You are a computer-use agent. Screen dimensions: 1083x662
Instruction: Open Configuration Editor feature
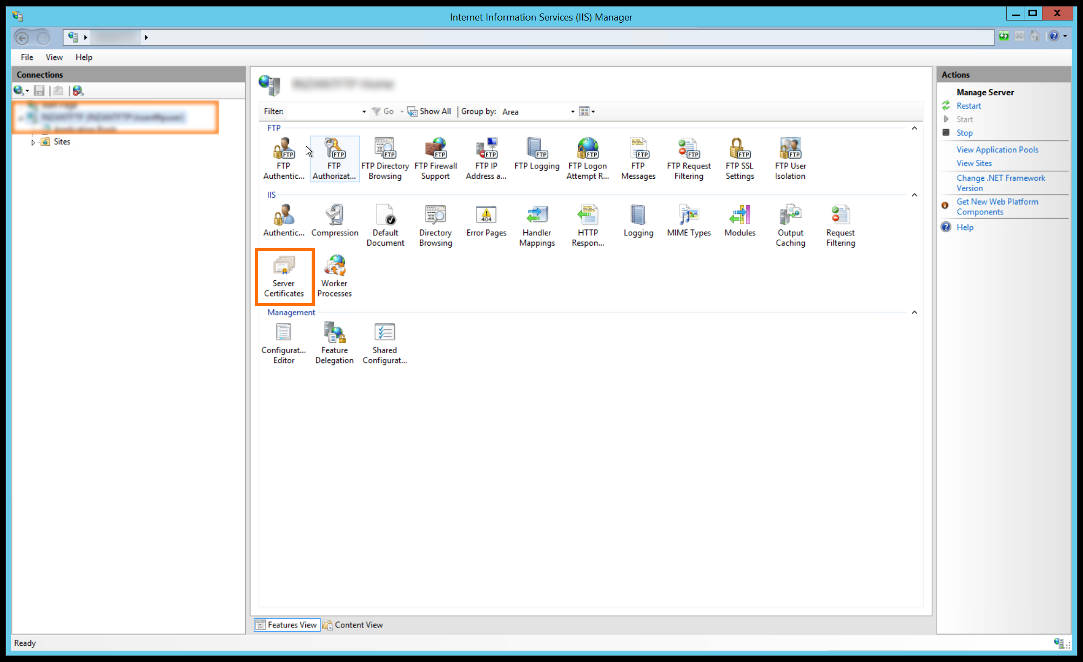pyautogui.click(x=284, y=343)
